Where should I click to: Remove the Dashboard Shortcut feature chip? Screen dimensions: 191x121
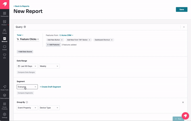pyautogui.click(x=112, y=40)
